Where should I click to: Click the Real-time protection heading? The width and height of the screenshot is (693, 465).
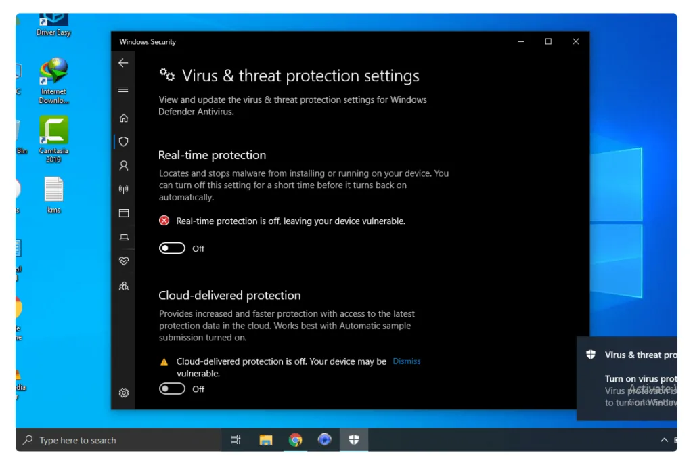click(x=212, y=155)
